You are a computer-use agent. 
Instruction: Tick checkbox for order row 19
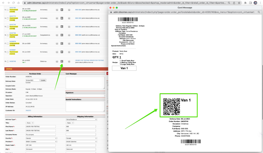coord(8,61)
